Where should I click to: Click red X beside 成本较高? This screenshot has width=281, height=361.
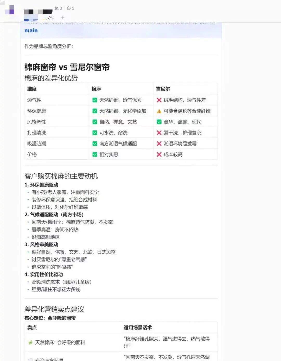(159, 154)
